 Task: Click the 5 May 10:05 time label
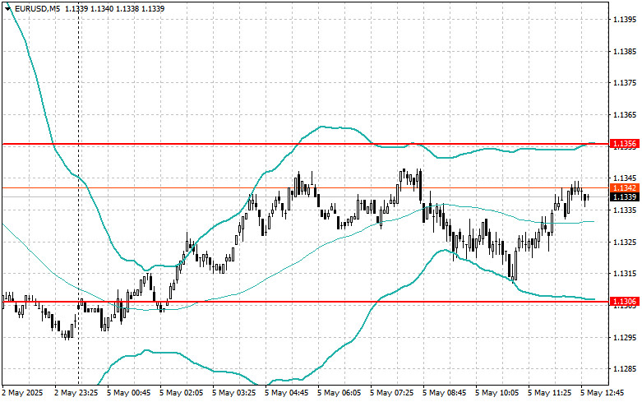497,393
